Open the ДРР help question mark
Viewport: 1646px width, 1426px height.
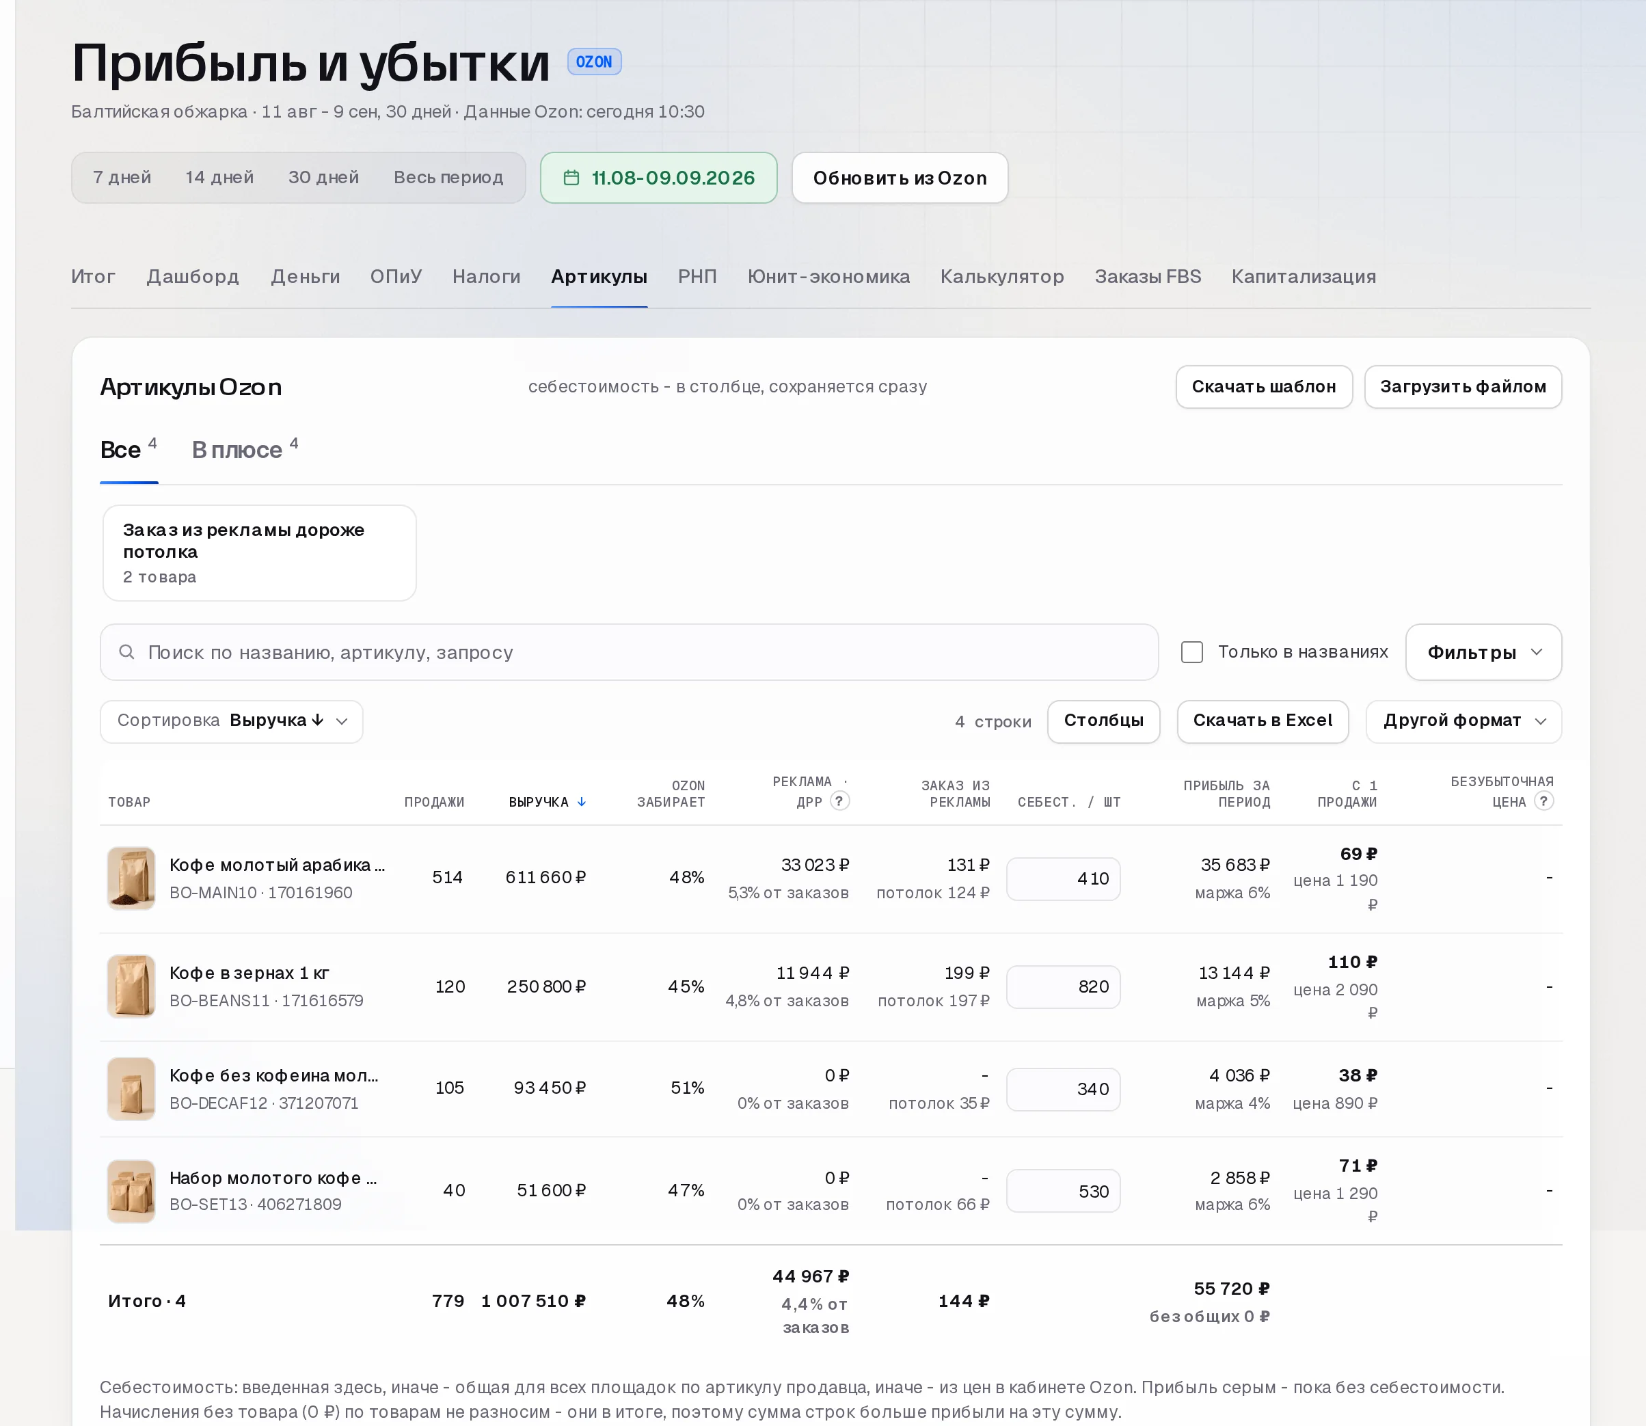(839, 801)
